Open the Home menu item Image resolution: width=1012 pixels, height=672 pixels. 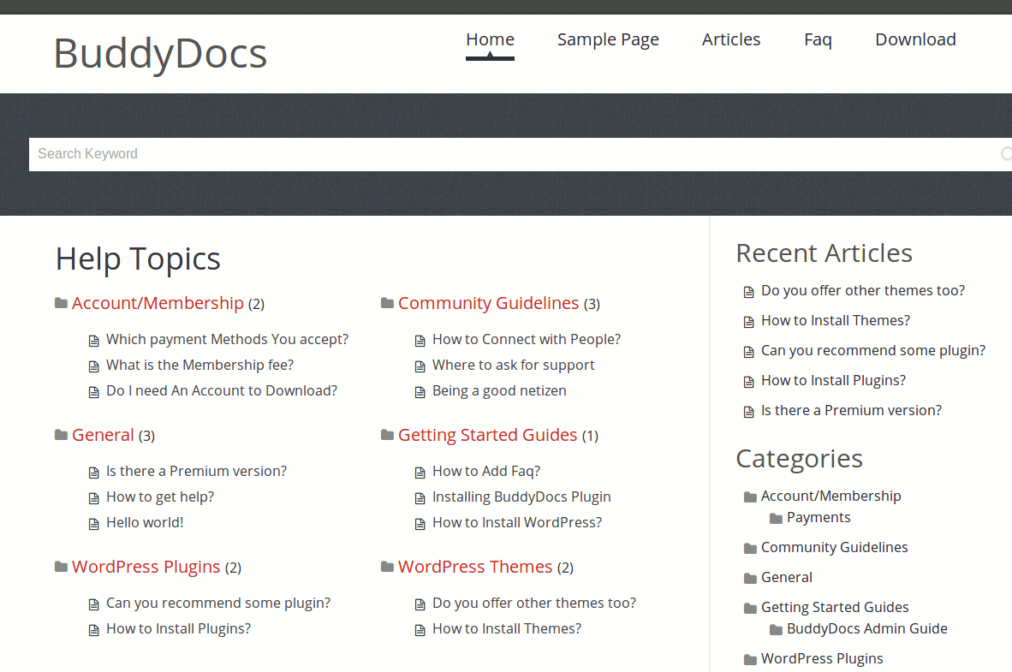(490, 39)
